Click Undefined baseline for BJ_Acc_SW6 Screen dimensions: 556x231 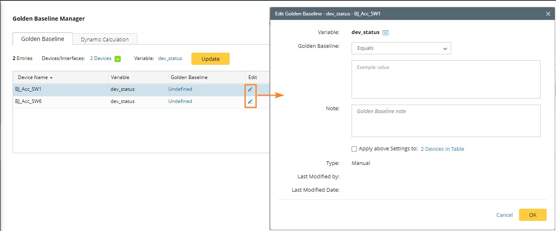(x=180, y=101)
